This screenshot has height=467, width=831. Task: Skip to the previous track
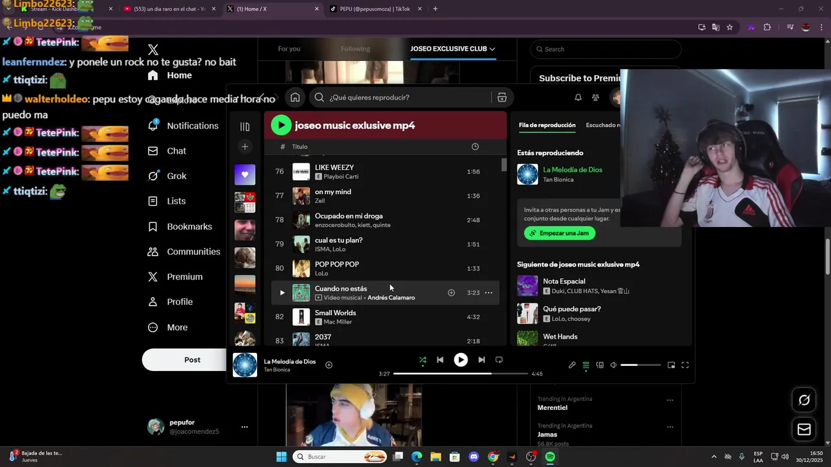point(440,360)
